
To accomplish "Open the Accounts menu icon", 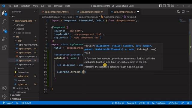I will pos(4,88).
